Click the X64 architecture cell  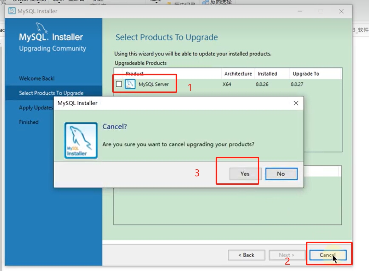pos(227,84)
